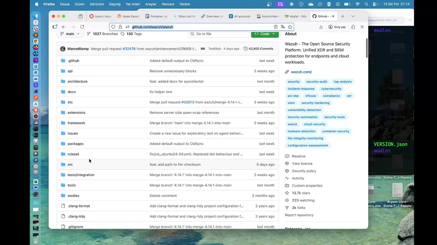
Task: Click the Go to file search field
Action: click(218, 34)
